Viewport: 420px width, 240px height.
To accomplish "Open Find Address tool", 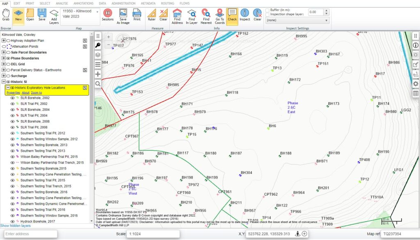I will coord(177,16).
